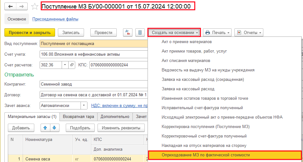
Task: Click Добавить row button
Action: (x=21, y=128)
